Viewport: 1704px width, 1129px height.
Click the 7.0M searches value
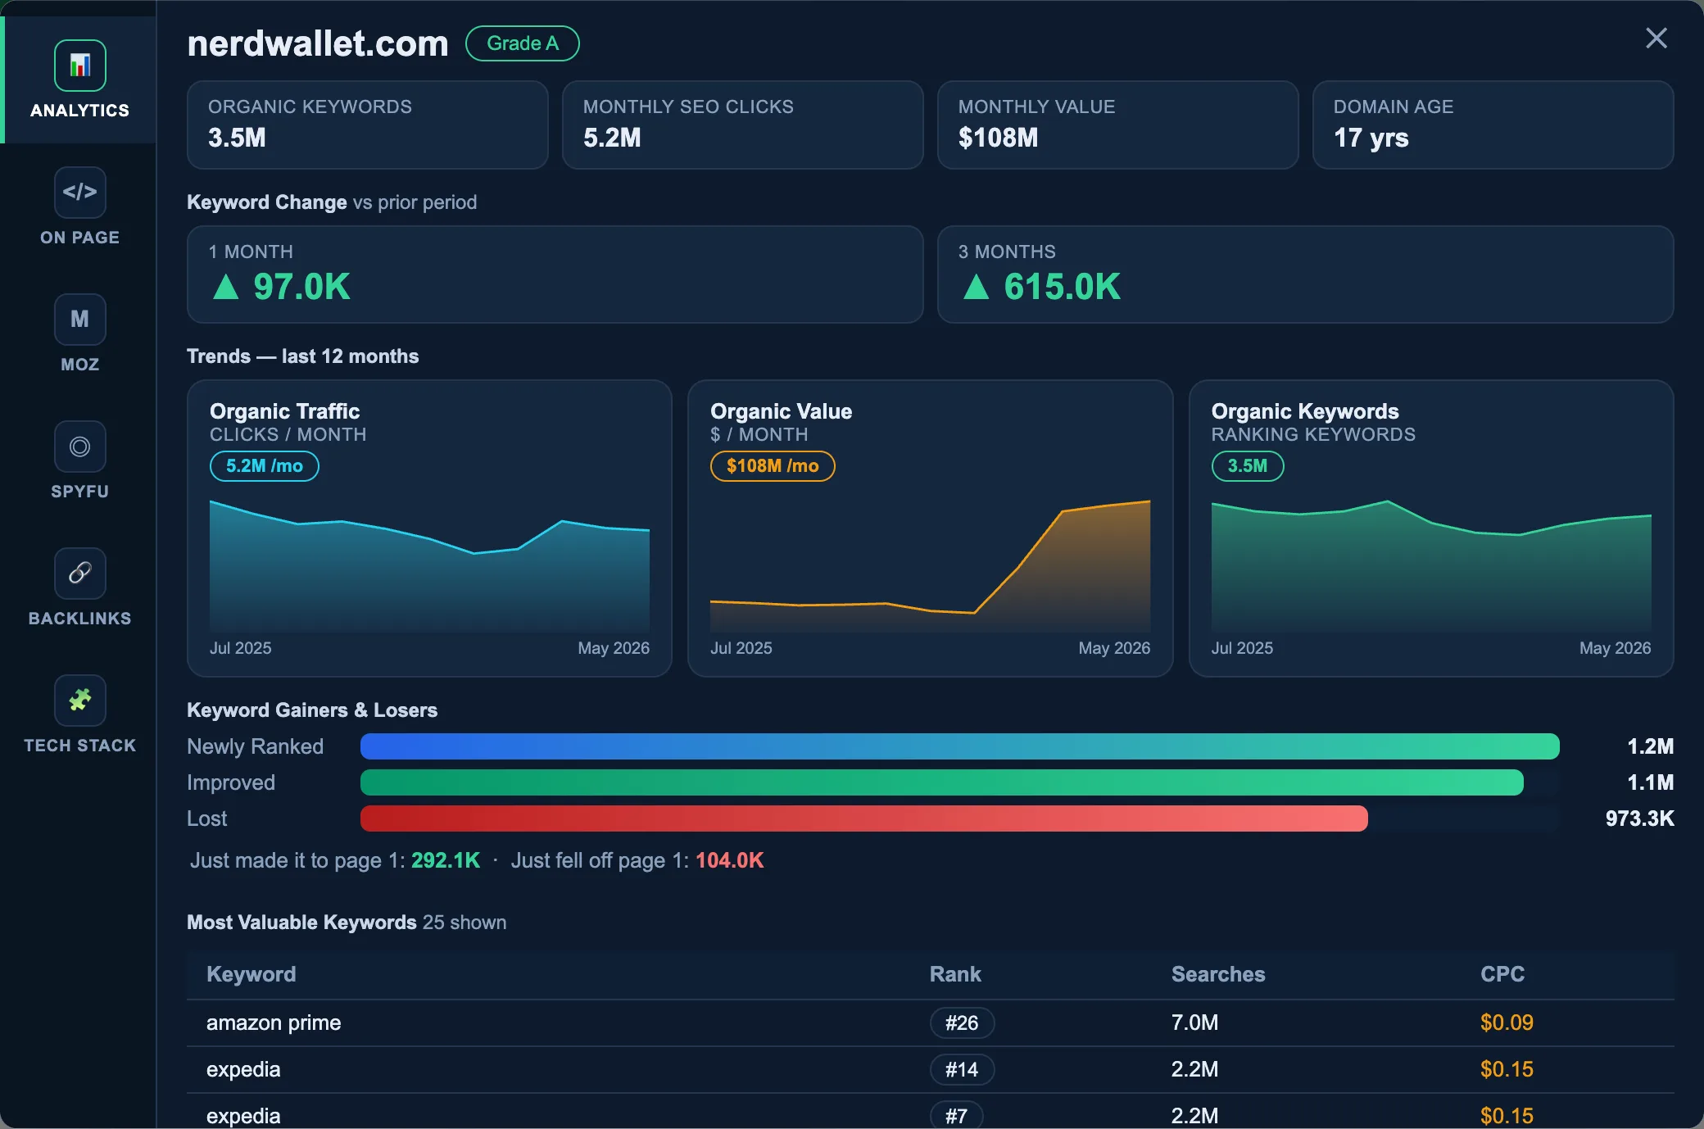[x=1194, y=1022]
